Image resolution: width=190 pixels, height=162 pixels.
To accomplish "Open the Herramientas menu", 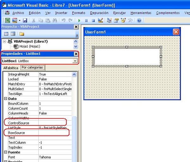I will coord(141,13).
